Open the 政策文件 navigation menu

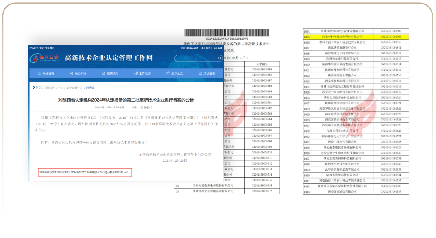(x=113, y=73)
